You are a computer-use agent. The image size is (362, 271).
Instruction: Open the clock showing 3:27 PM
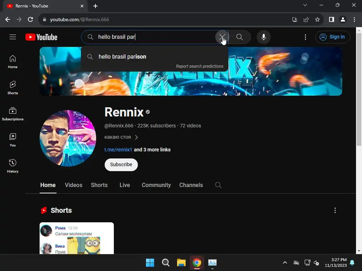336,263
